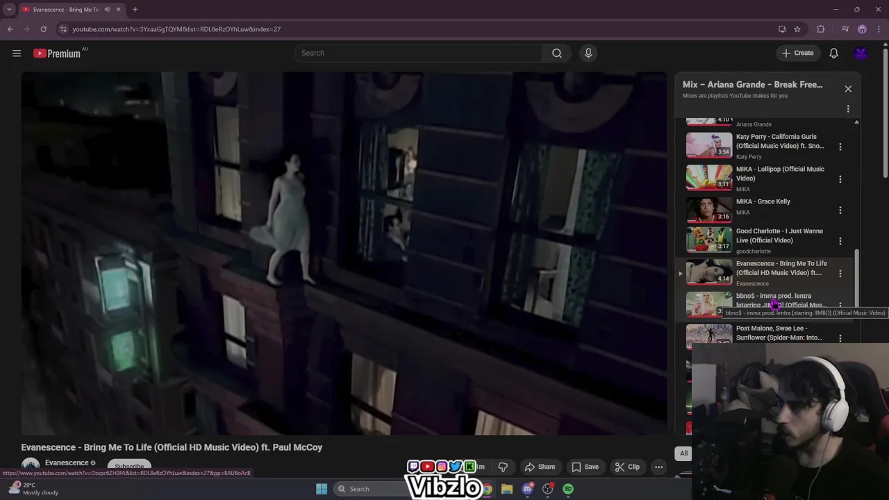889x500 pixels.
Task: Save the video to a playlist
Action: click(x=585, y=467)
